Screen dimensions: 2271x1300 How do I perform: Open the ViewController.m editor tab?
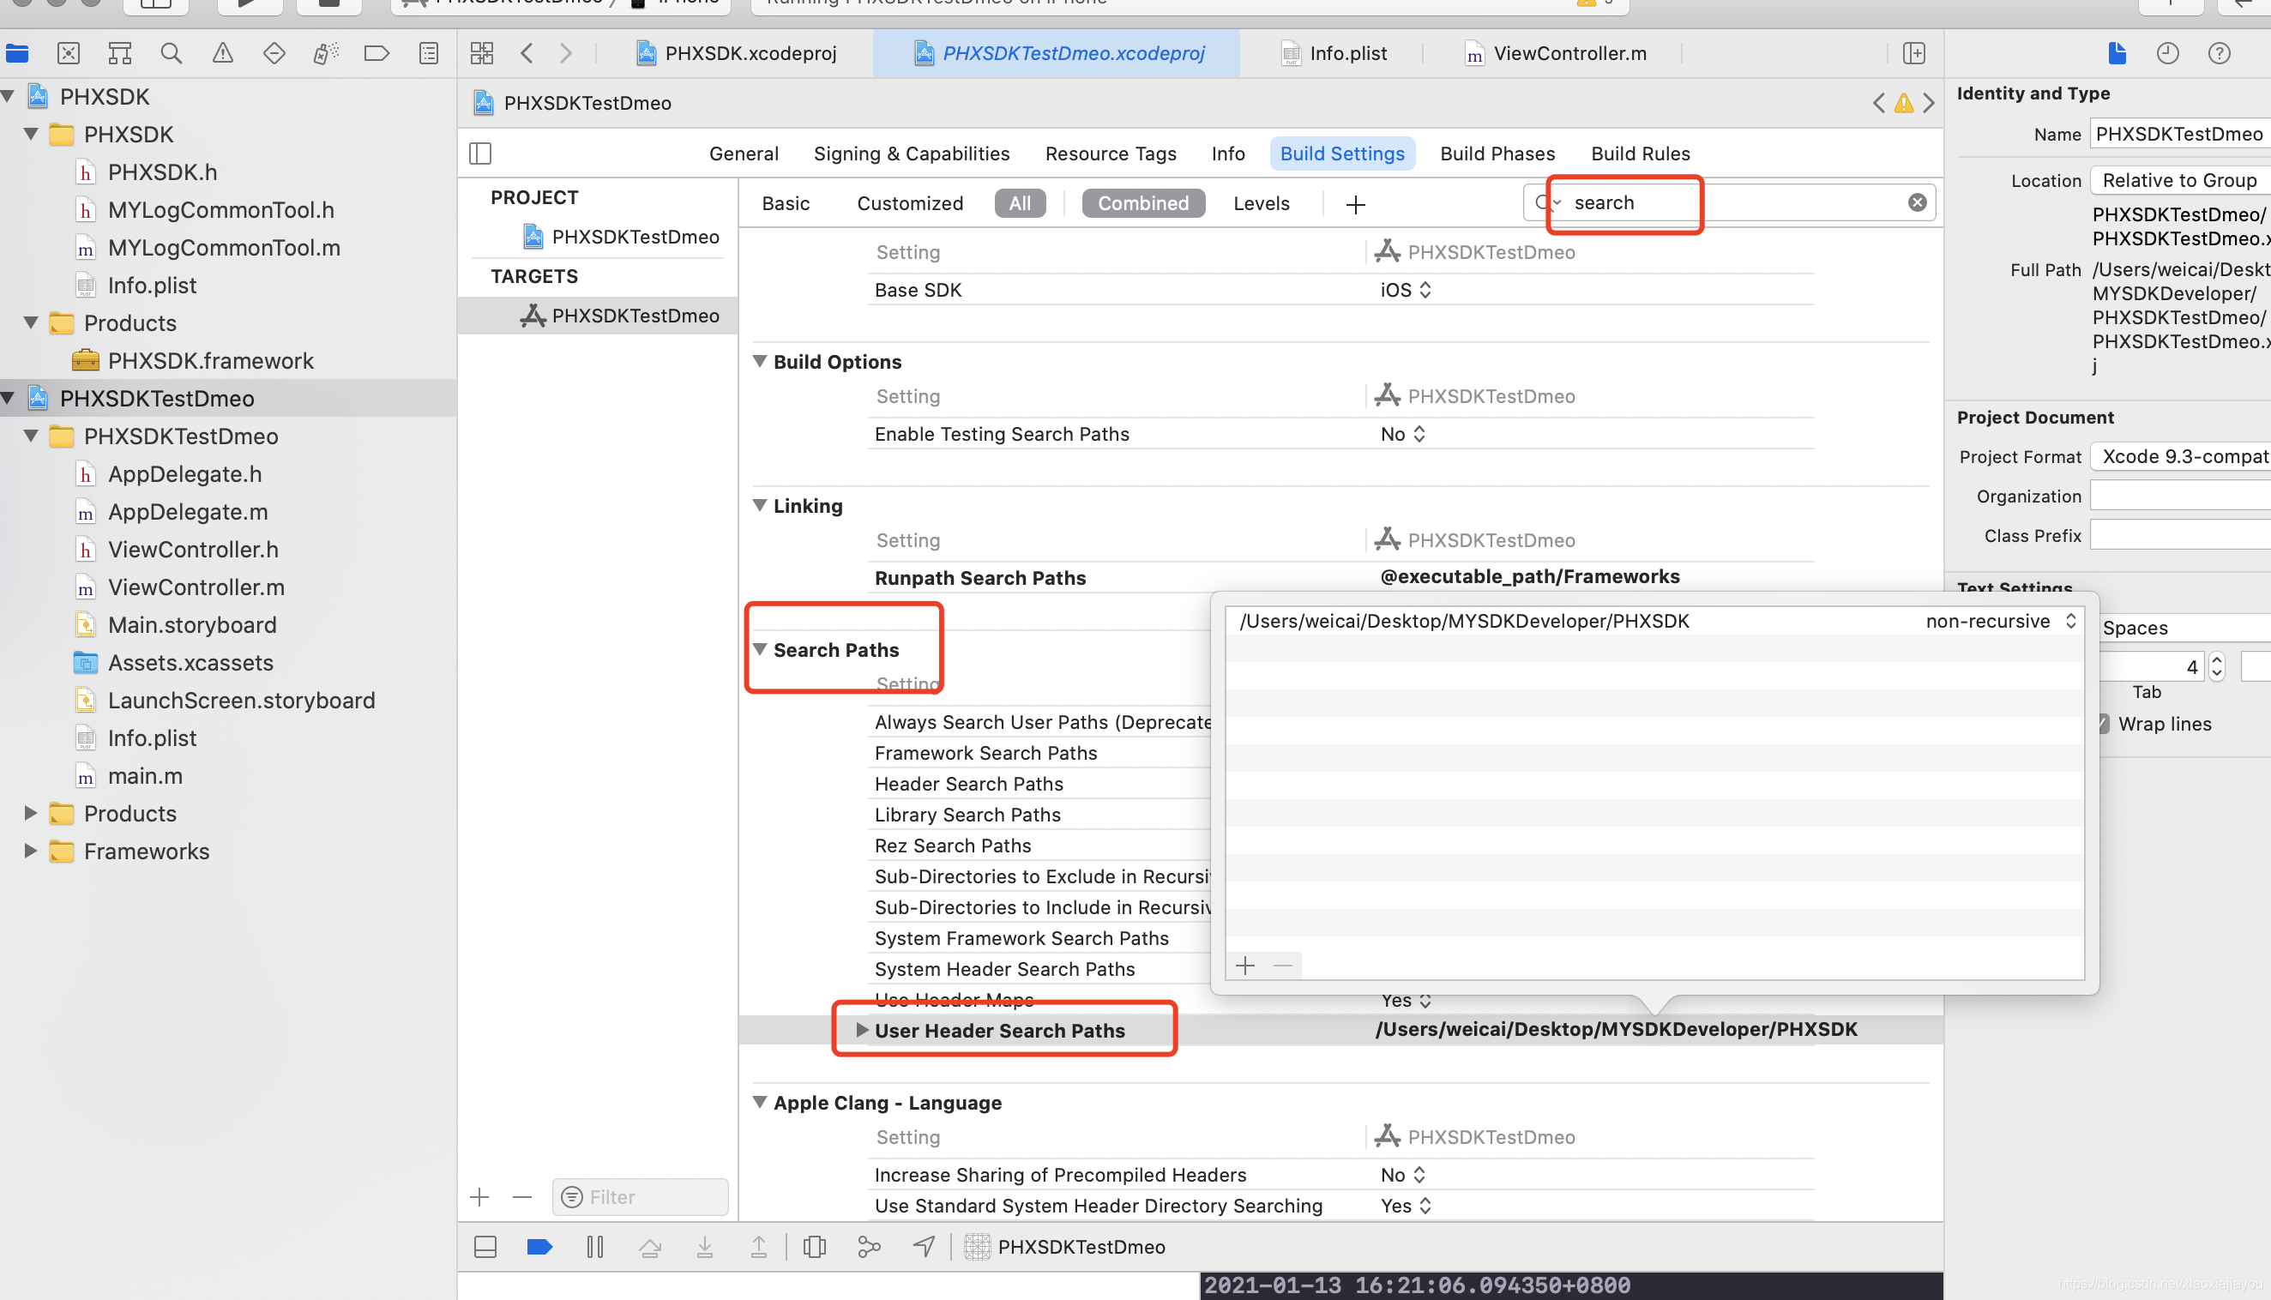pos(1569,53)
